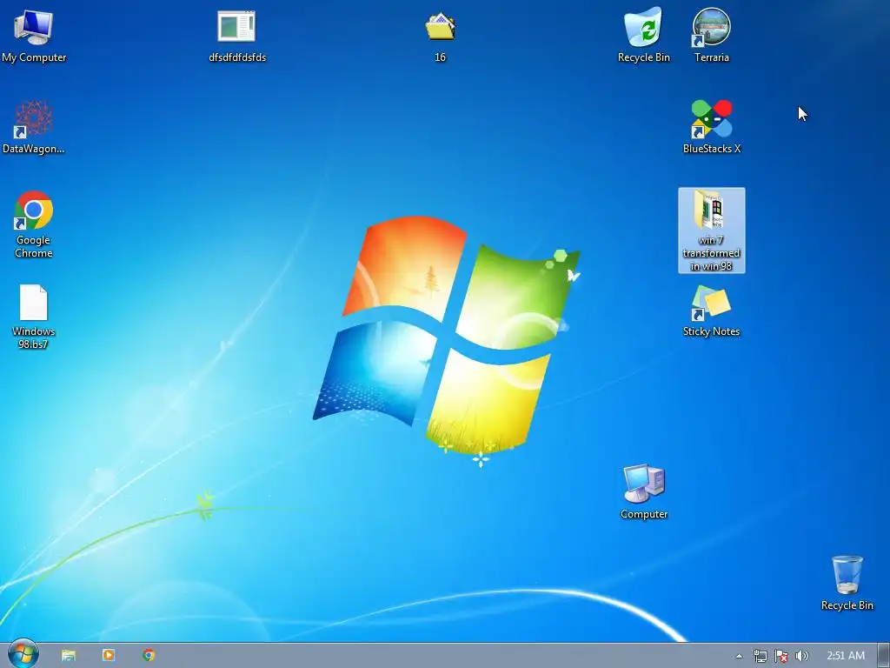Launch Chrome from the taskbar
This screenshot has width=890, height=668.
tap(149, 656)
